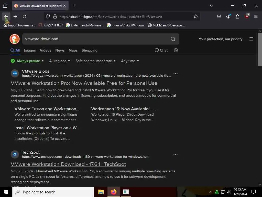
Task: Switch to the News results tab
Action: (60, 51)
